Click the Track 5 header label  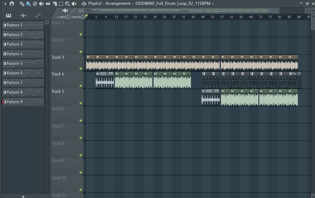coord(58,91)
